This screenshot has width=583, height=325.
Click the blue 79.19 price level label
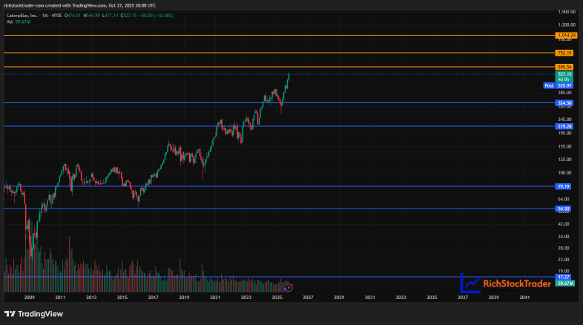(x=565, y=186)
